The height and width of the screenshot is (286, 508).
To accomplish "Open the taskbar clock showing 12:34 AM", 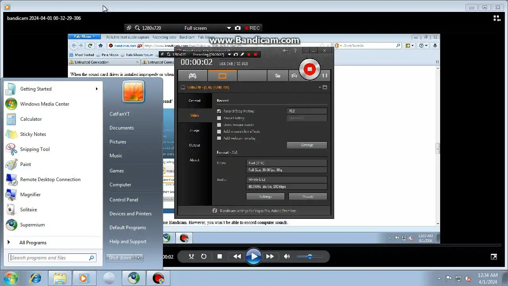I will click(x=488, y=278).
